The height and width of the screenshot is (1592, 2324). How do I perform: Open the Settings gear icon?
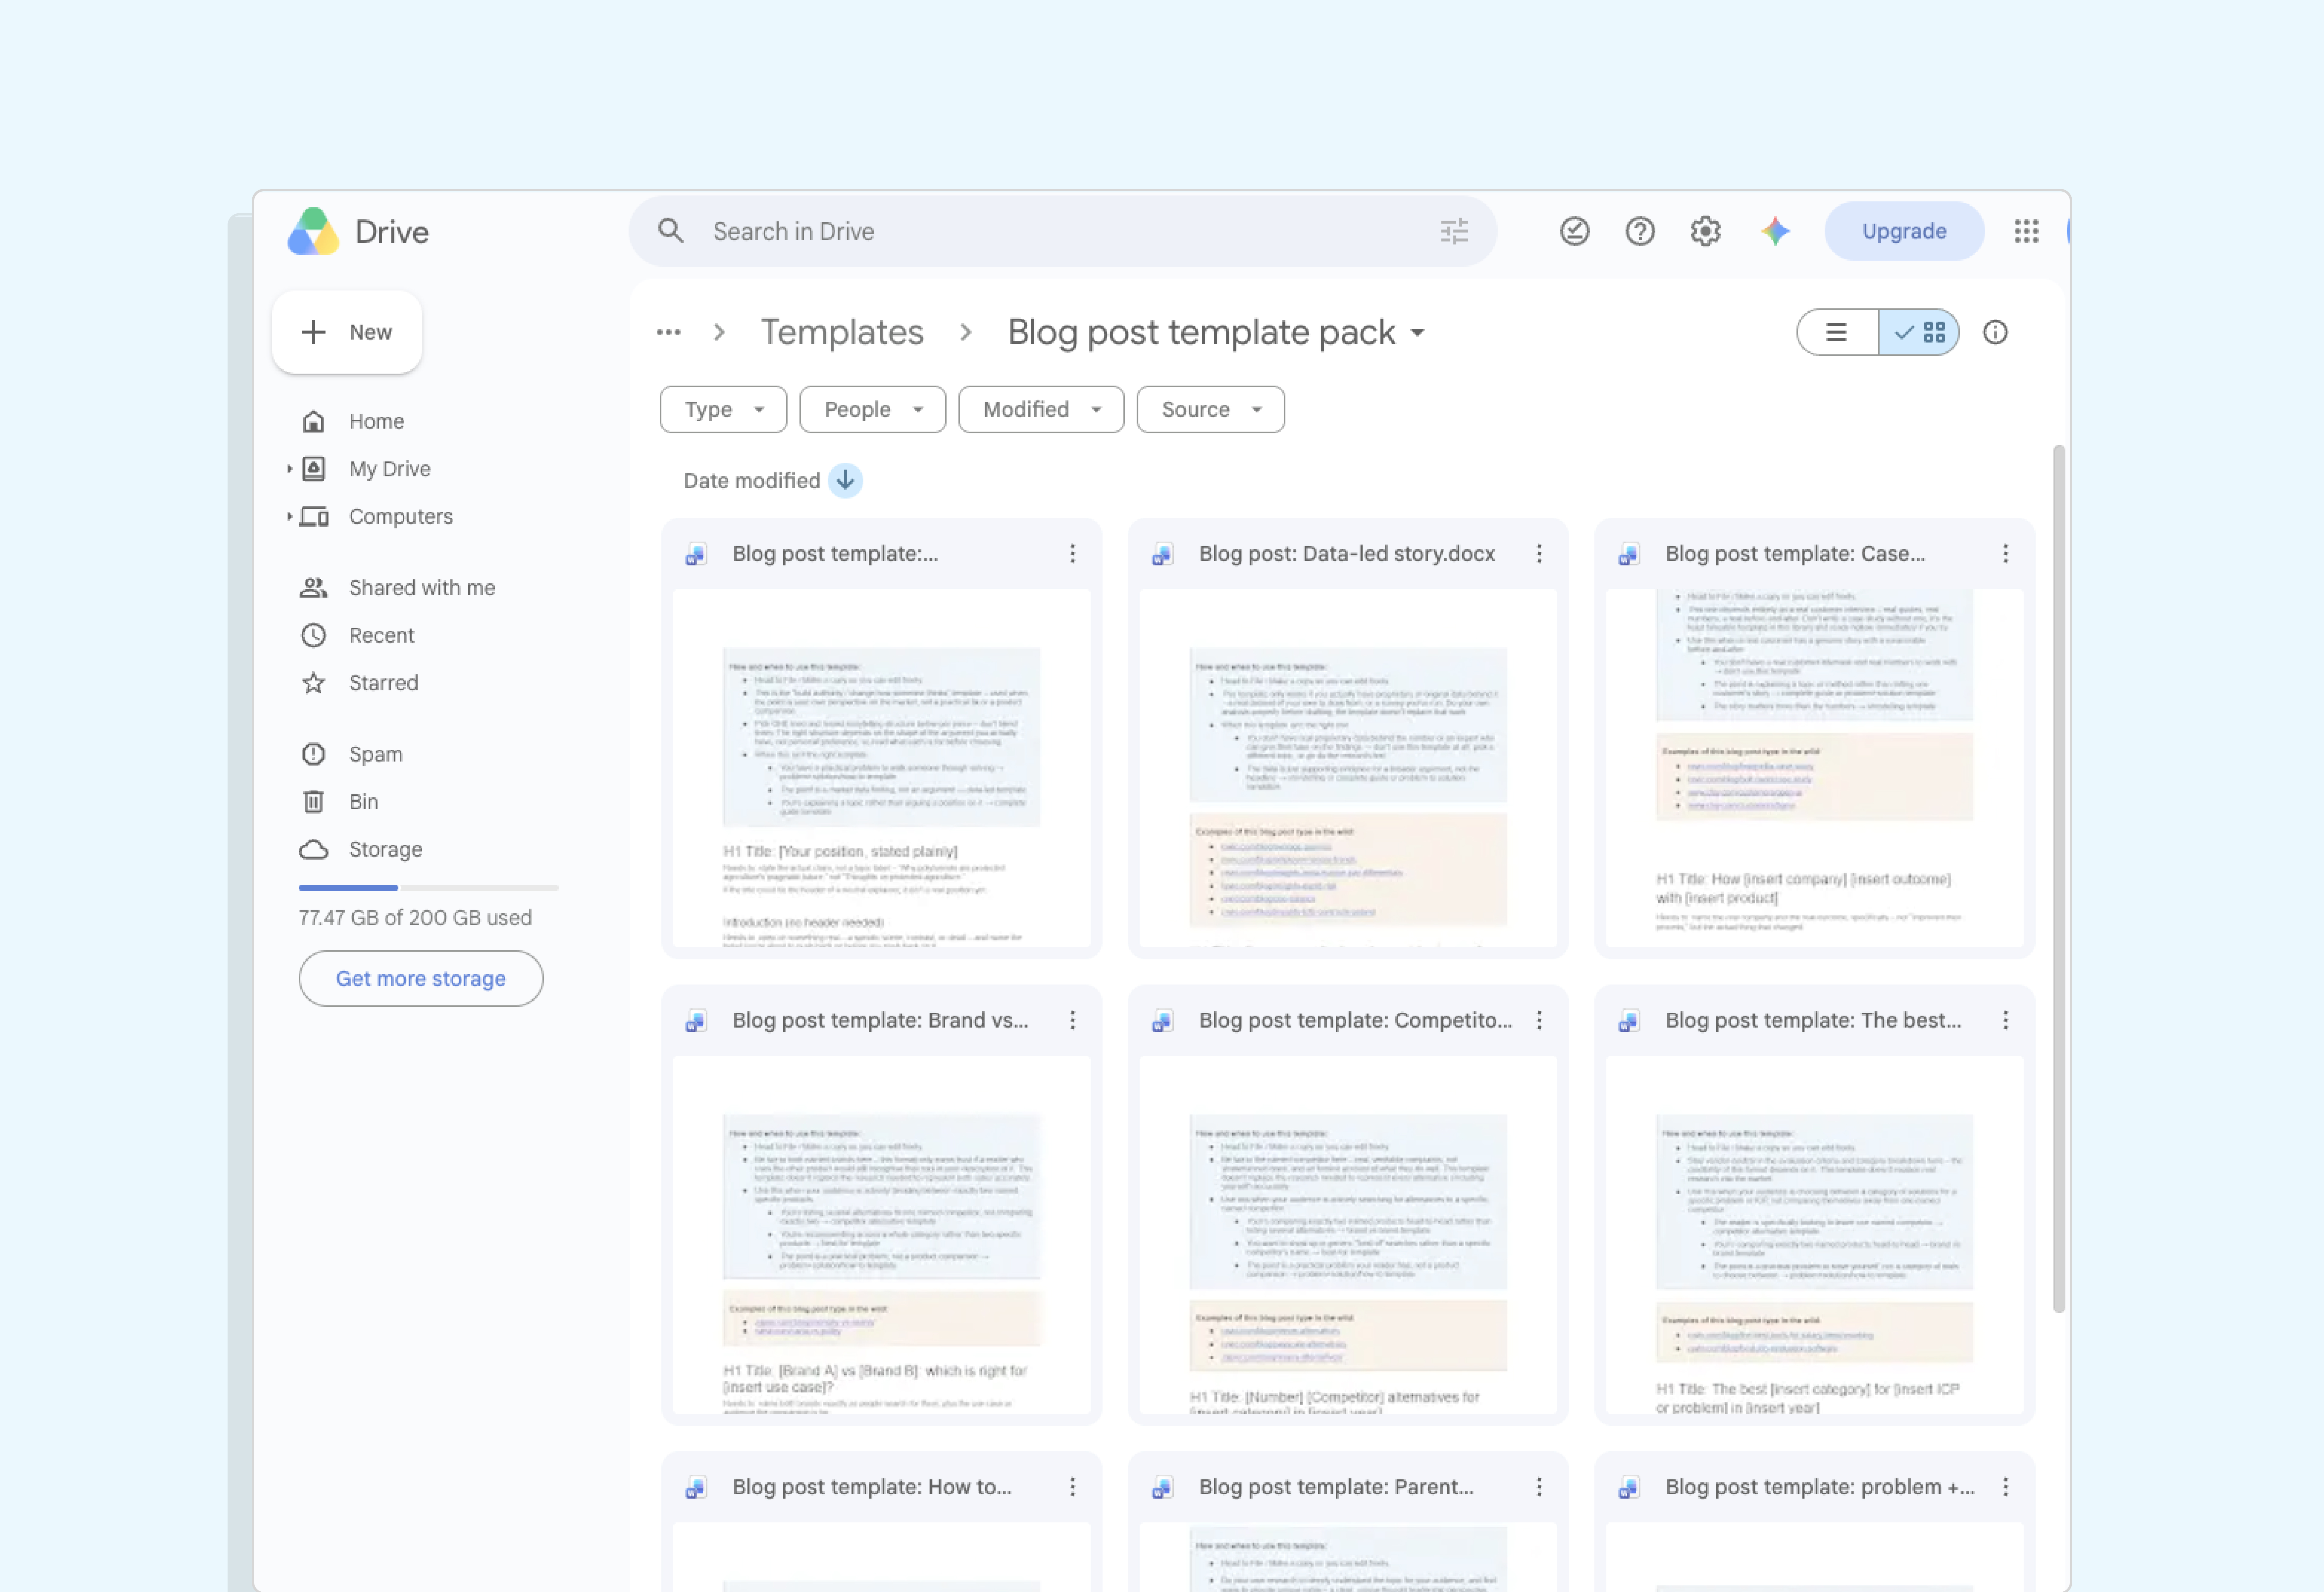pyautogui.click(x=1705, y=231)
